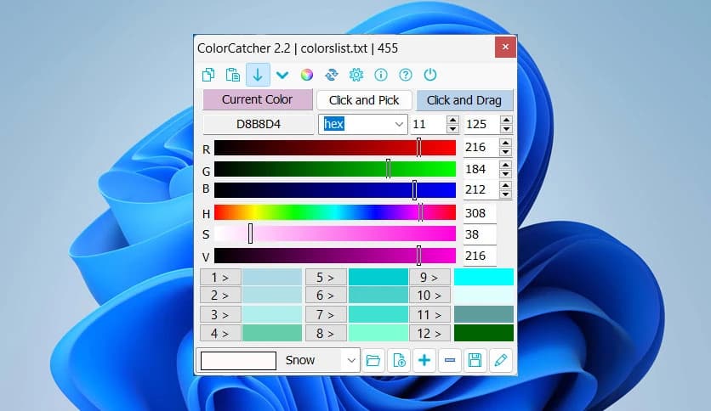Click the copy color icon in toolbar
The height and width of the screenshot is (411, 711).
pyautogui.click(x=208, y=75)
